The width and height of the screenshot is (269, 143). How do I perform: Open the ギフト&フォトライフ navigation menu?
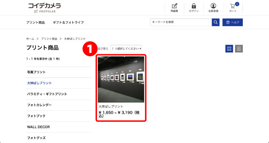[68, 23]
